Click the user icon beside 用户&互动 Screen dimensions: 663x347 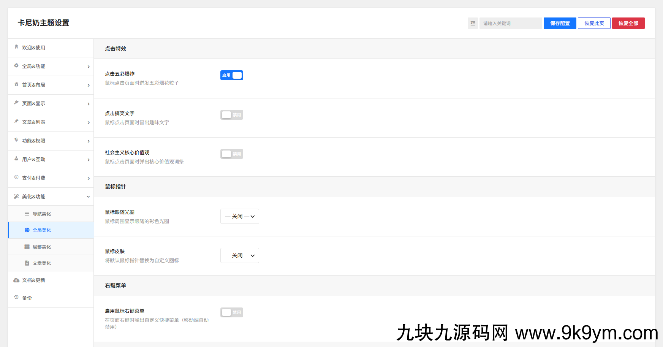click(16, 158)
